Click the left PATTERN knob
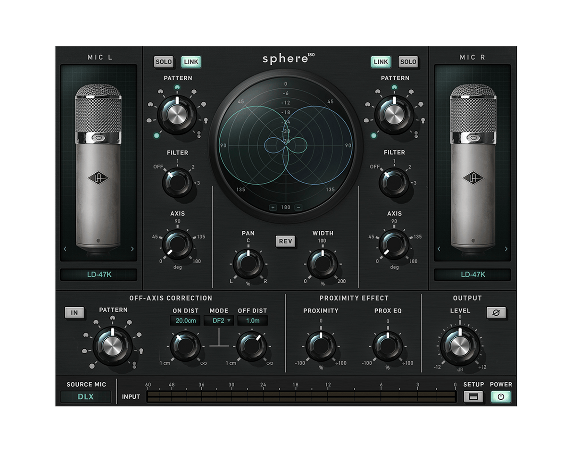The height and width of the screenshot is (452, 576). point(177,114)
